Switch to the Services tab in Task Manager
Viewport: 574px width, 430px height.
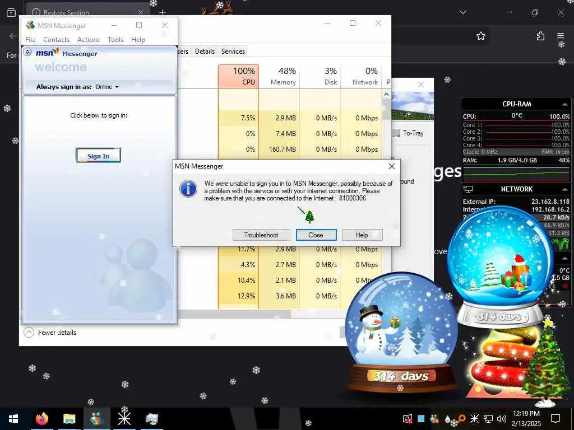[233, 52]
